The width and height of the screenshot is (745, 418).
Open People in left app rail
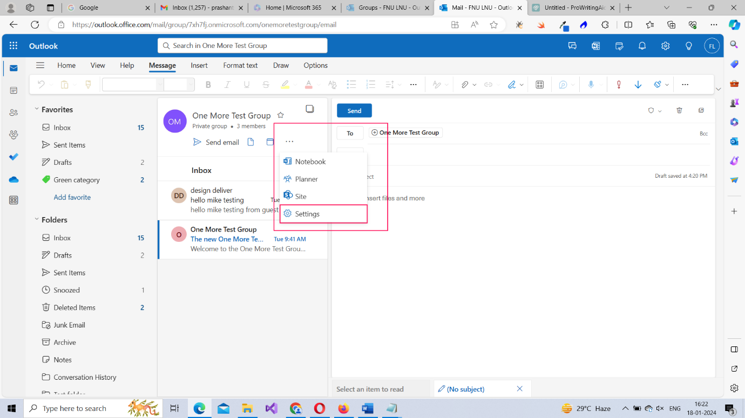[x=13, y=113]
